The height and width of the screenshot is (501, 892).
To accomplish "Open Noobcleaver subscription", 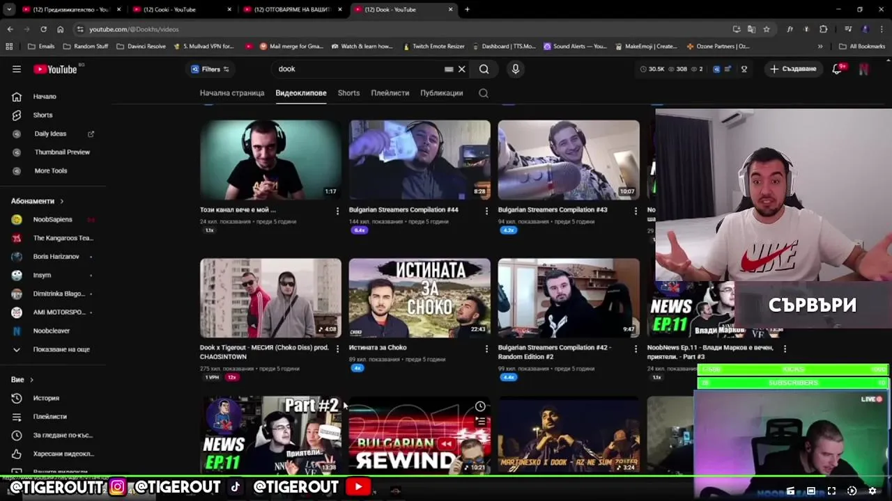I will coord(52,331).
